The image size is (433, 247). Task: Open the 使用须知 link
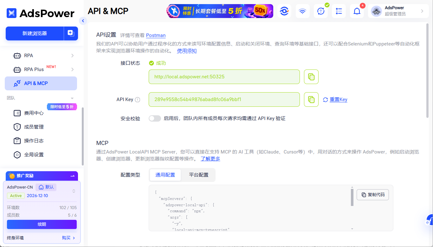click(x=187, y=51)
